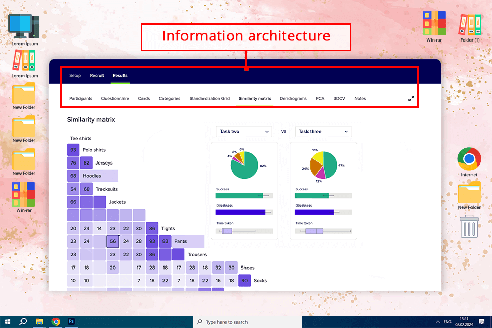Image resolution: width=492 pixels, height=328 pixels.
Task: Open the Notes tab
Action: pyautogui.click(x=360, y=98)
